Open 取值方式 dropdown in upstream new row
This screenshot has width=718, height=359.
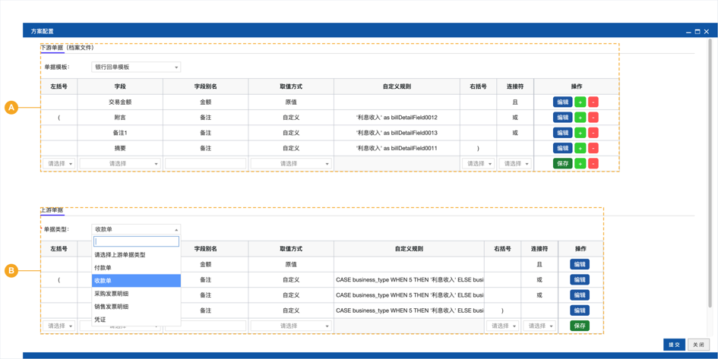pyautogui.click(x=291, y=326)
